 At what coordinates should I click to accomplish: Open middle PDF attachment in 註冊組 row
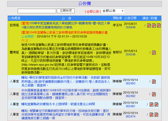(154, 25)
